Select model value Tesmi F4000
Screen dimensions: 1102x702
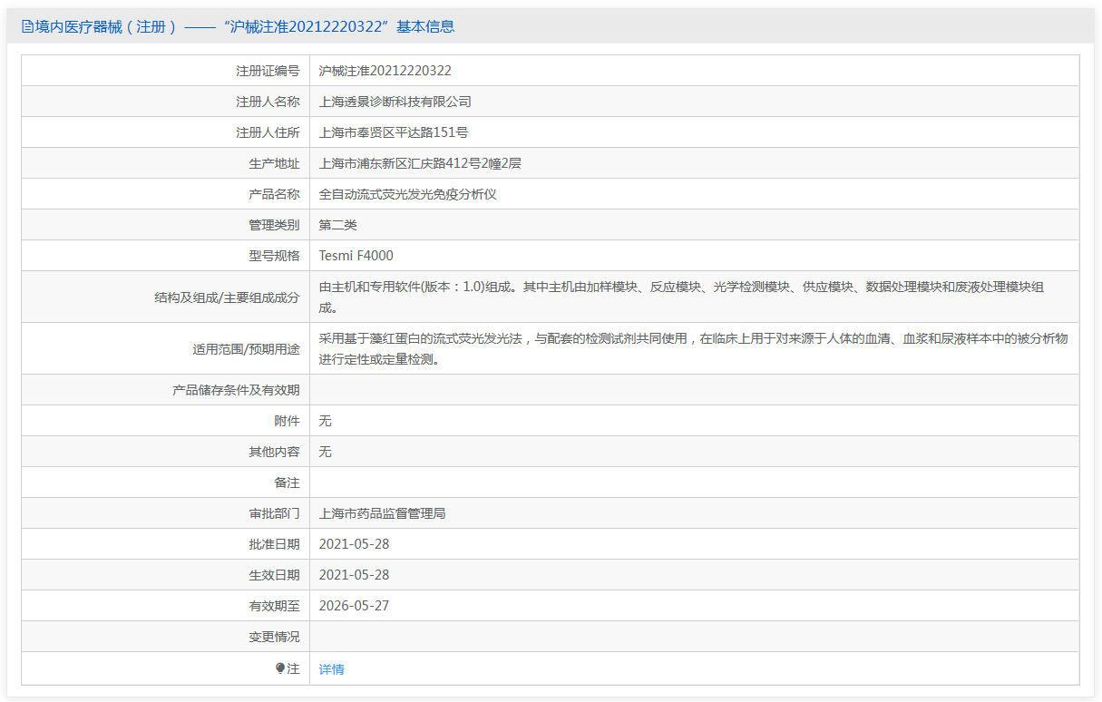356,256
